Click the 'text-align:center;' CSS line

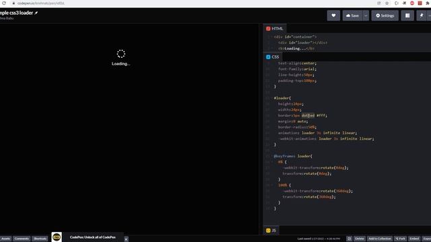point(297,63)
